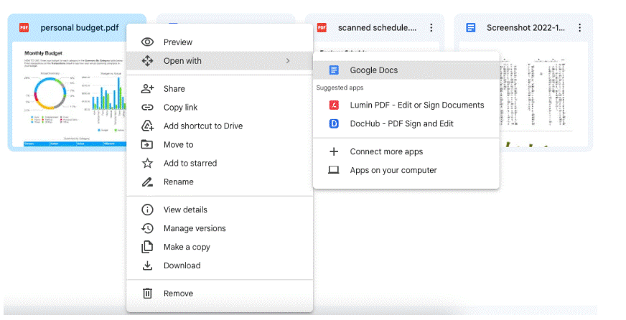Screen dimensions: 626x320
Task: Select Open with in the context menu
Action: (220, 61)
